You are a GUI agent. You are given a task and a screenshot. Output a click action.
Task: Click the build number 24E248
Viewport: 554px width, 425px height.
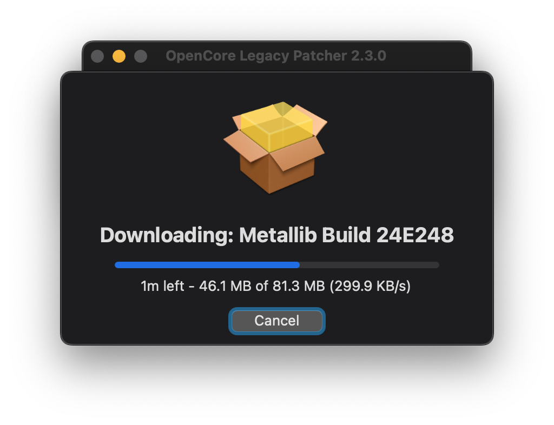click(x=415, y=235)
